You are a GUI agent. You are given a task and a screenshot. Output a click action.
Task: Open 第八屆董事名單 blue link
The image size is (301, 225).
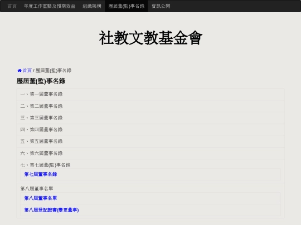[41, 198]
